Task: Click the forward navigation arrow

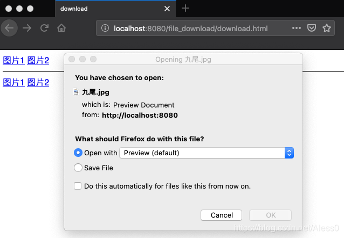Action: click(27, 28)
